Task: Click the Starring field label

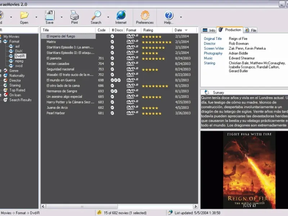Action: pos(210,63)
